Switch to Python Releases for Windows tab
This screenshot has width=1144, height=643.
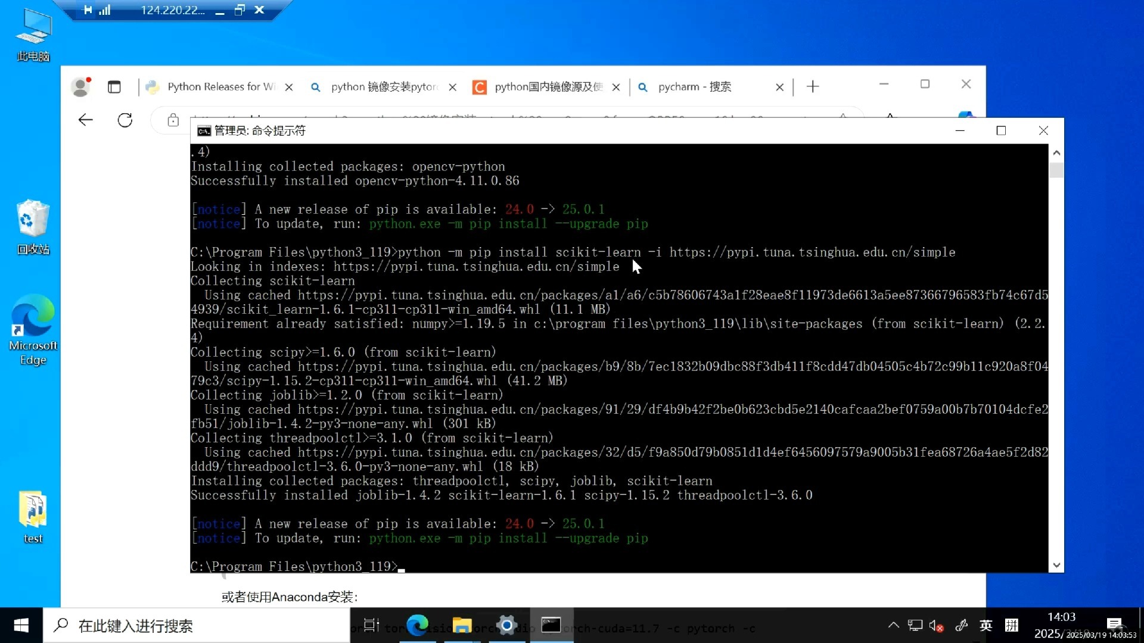pyautogui.click(x=220, y=87)
